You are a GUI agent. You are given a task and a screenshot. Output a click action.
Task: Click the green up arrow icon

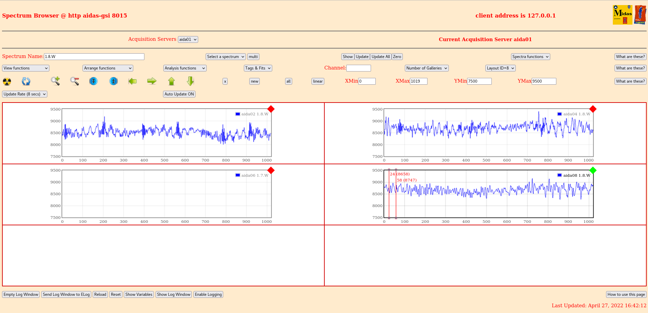(x=171, y=81)
